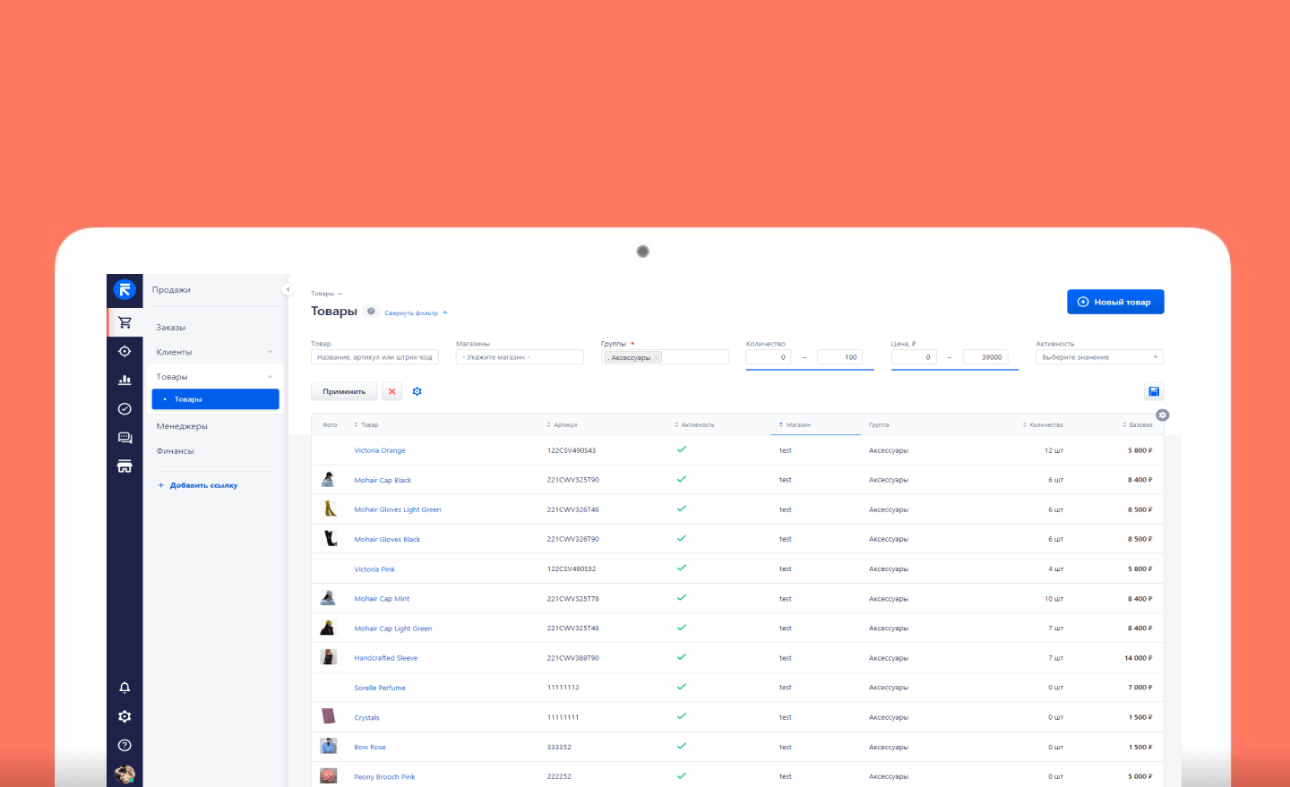Click Mohair Cap Black product photo

tap(329, 479)
